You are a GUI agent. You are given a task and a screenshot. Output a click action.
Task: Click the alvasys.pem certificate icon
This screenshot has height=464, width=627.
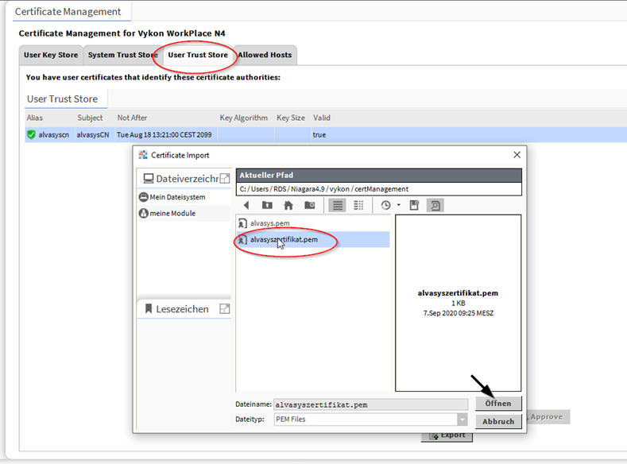(x=242, y=223)
